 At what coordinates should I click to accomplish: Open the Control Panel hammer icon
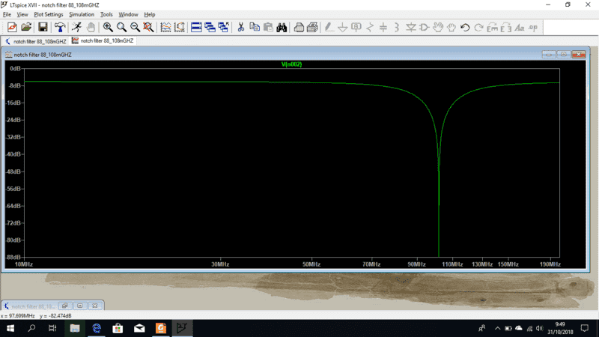[59, 28]
